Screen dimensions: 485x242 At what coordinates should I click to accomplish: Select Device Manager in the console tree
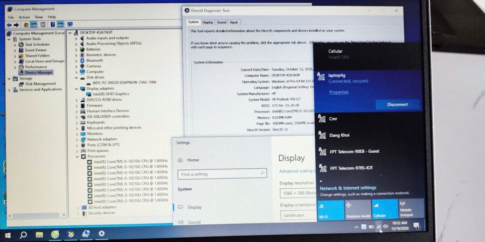click(39, 73)
